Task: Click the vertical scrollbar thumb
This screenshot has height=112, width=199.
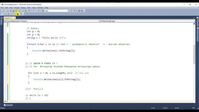Action: (194, 54)
